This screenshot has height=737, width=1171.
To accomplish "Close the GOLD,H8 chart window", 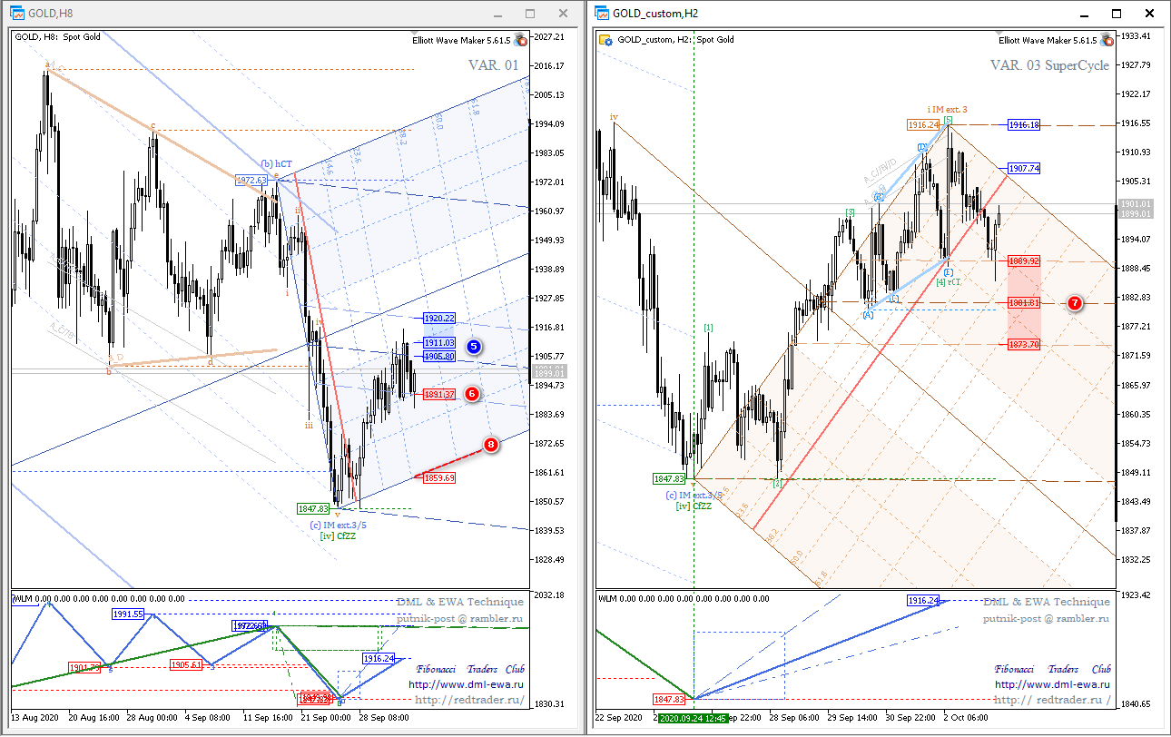I will 564,14.
